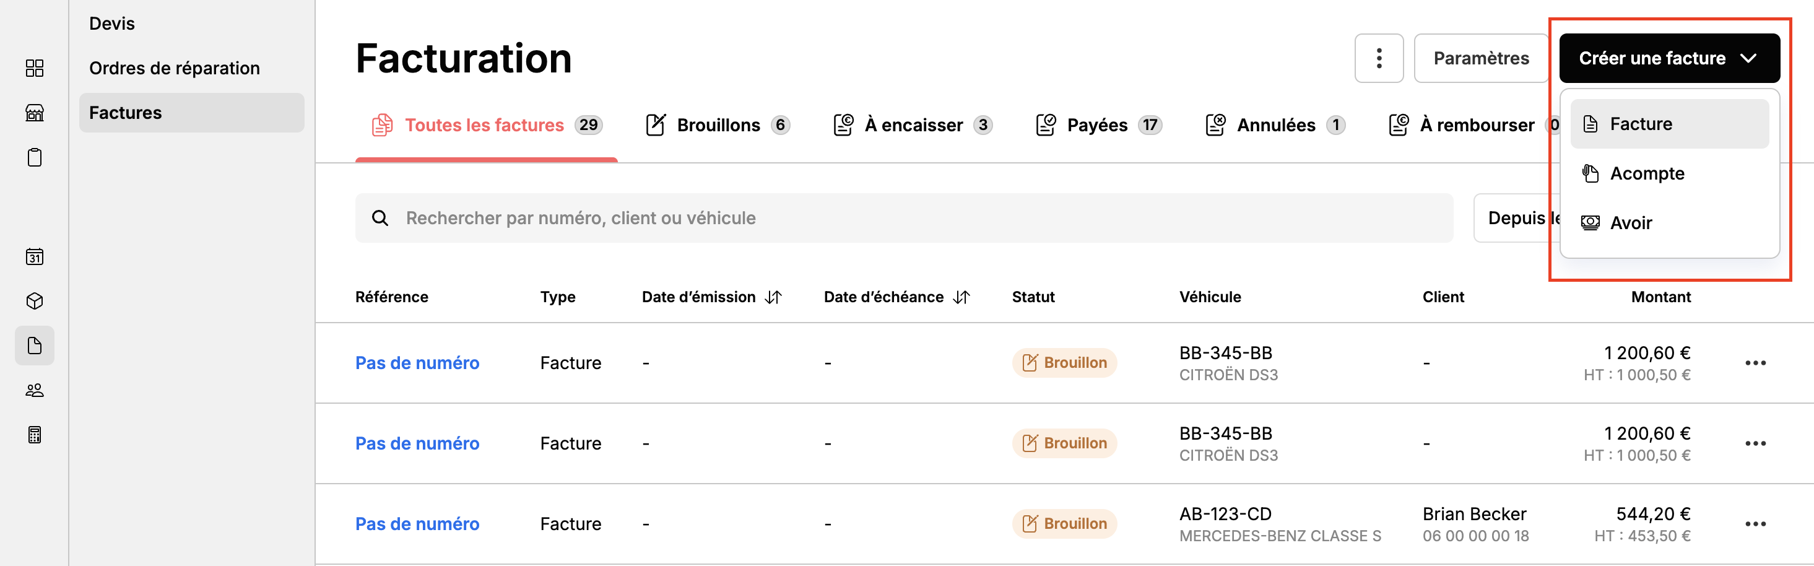Sort by Date d'émission arrows
This screenshot has width=1814, height=566.
point(774,297)
